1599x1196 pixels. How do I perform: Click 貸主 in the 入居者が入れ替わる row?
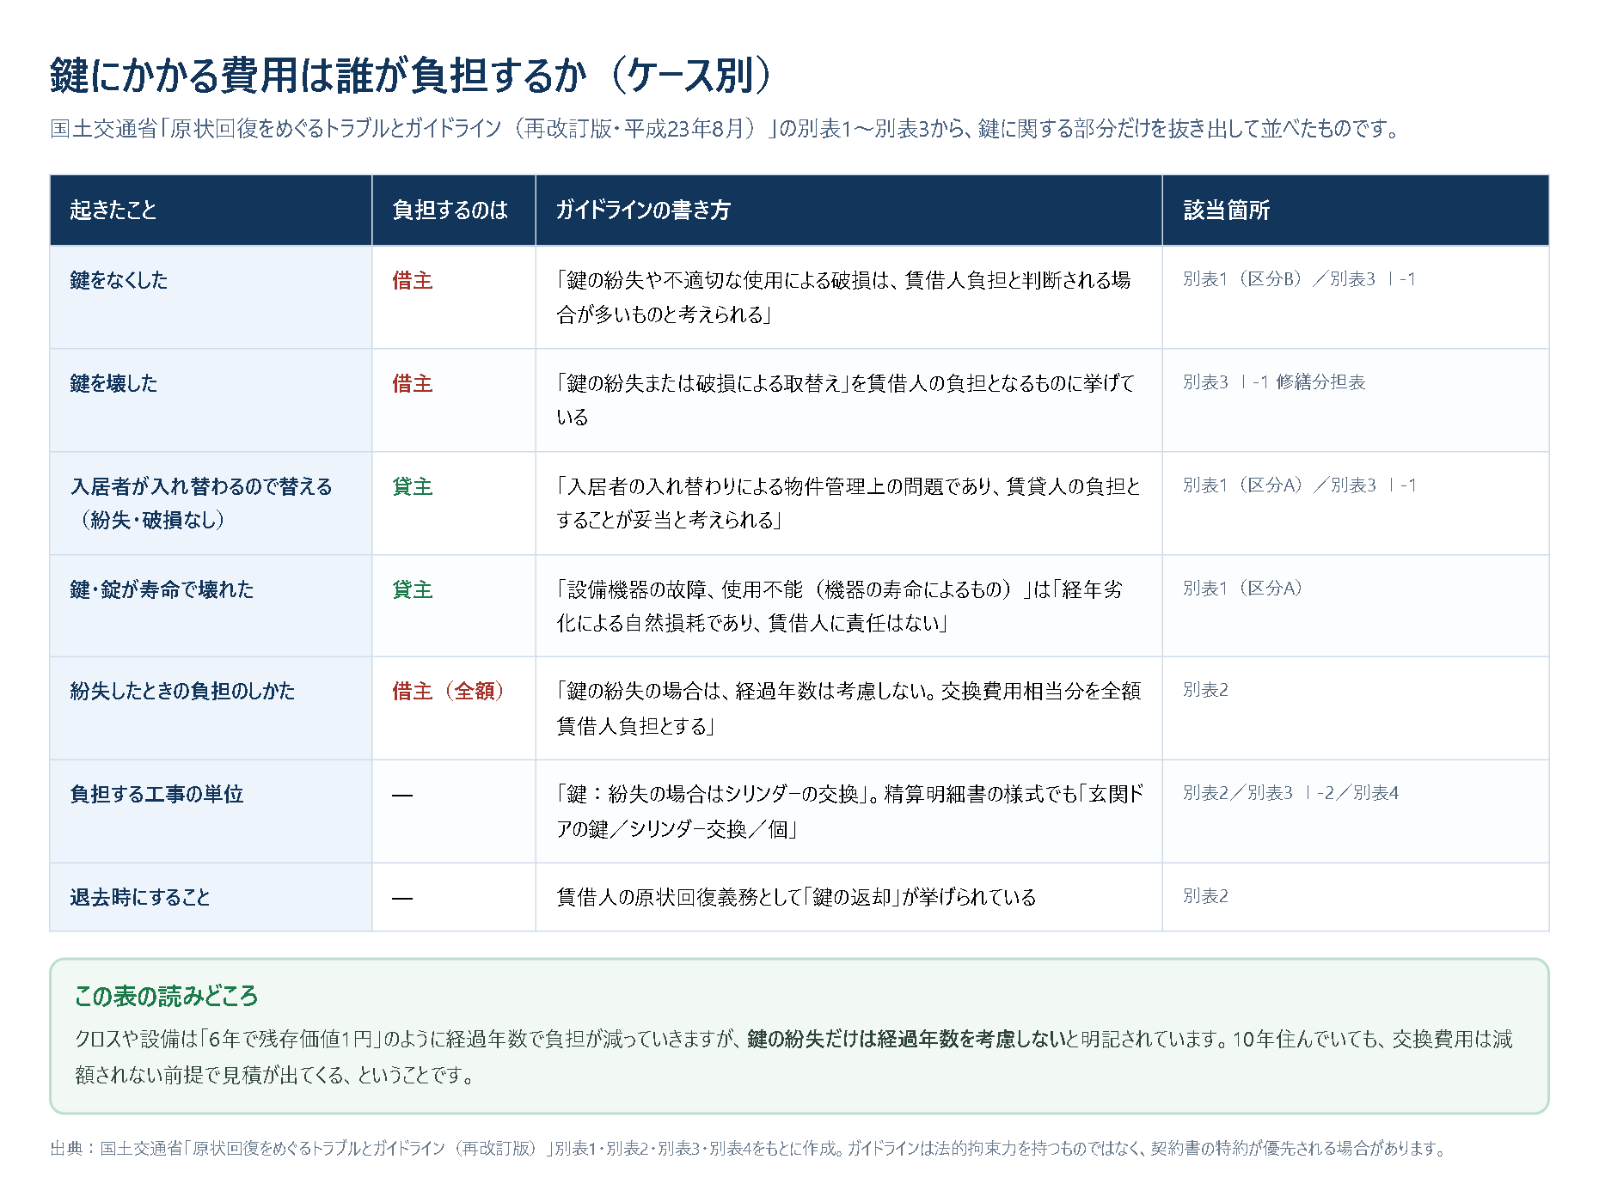pos(413,486)
